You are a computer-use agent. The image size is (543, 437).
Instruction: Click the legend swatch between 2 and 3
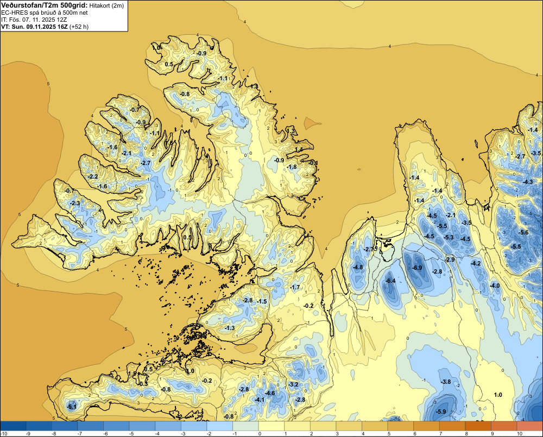[x=323, y=426]
